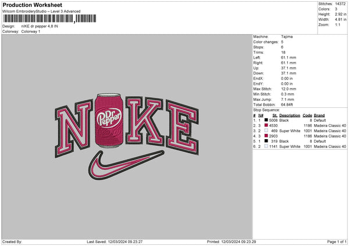Click the Created By footer label
This screenshot has width=349, height=246.
pyautogui.click(x=12, y=242)
